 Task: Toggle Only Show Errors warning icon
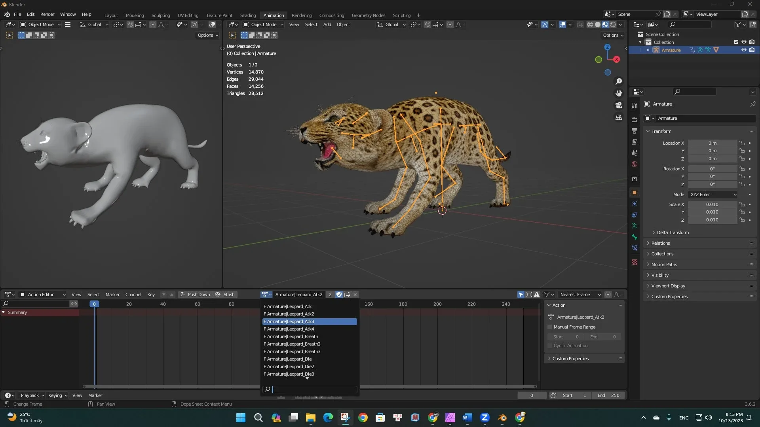(x=537, y=295)
